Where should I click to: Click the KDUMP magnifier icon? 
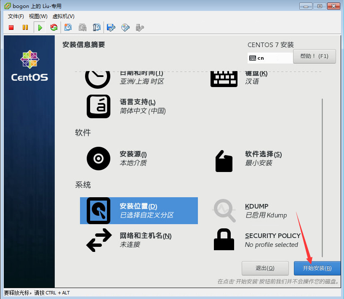224,210
